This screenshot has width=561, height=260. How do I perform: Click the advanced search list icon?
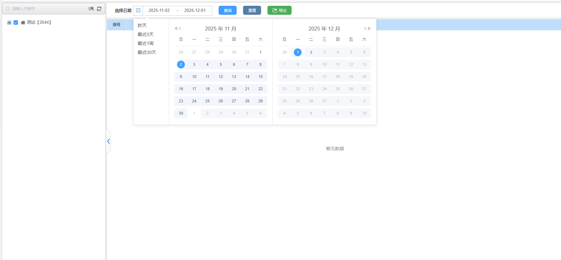[x=91, y=9]
